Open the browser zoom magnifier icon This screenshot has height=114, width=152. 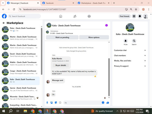[131, 9]
